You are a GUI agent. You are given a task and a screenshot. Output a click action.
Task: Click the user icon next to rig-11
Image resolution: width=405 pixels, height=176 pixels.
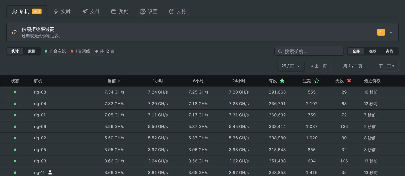tap(50, 172)
